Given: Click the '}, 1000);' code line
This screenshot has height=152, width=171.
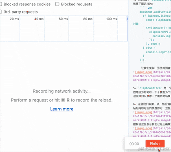Looking at the screenshot, I should 153,44.
